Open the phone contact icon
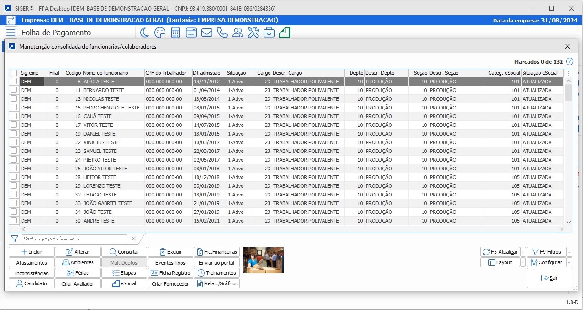The width and height of the screenshot is (583, 310). [x=222, y=33]
